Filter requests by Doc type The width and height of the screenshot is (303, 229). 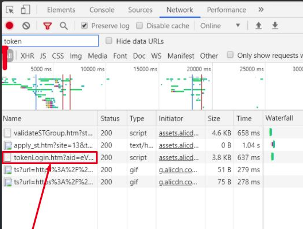click(139, 56)
